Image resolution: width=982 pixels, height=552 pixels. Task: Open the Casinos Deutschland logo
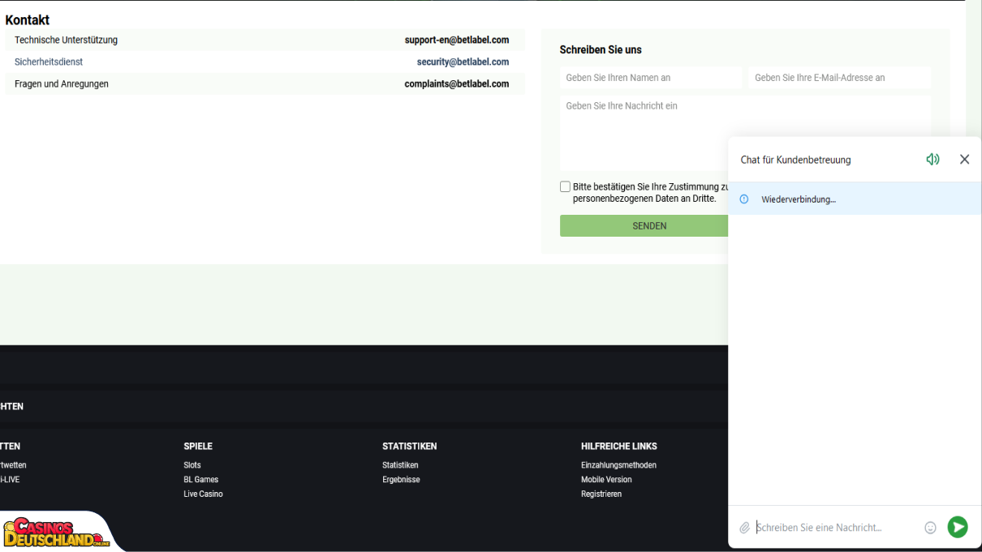coord(57,533)
